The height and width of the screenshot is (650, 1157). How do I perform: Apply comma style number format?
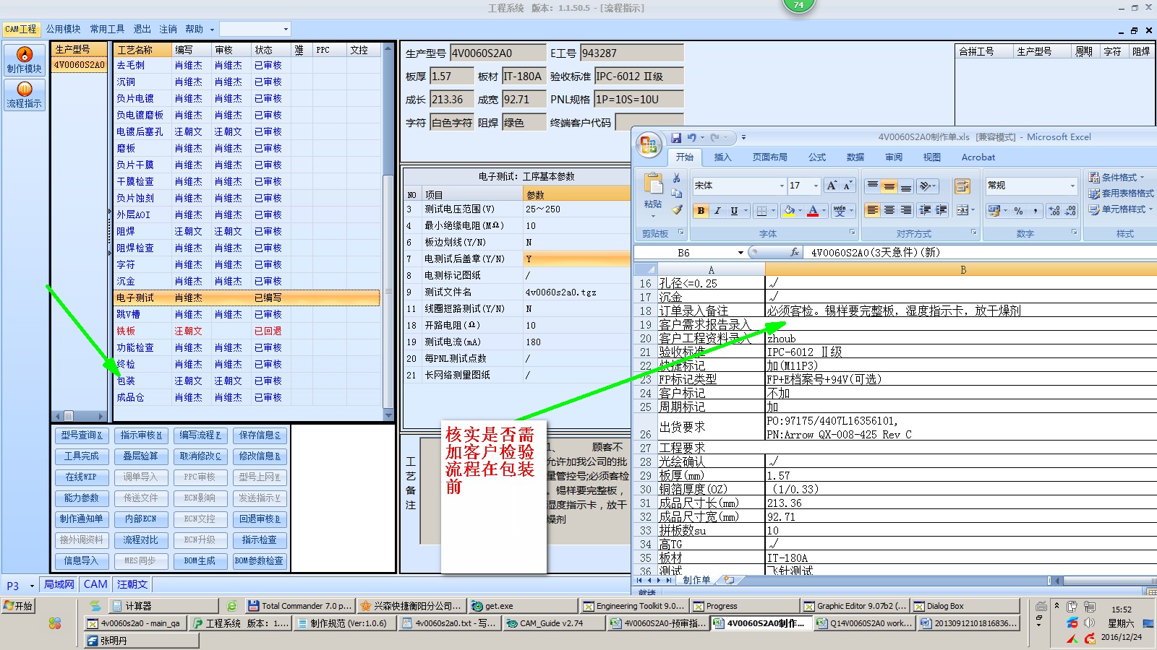coord(1036,210)
